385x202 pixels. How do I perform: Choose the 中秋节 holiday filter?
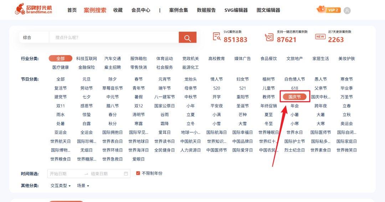190,97
